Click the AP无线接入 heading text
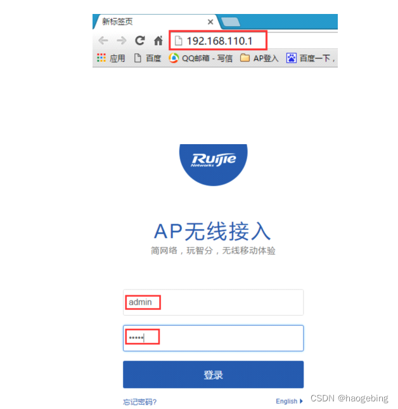The image size is (398, 409). [212, 231]
